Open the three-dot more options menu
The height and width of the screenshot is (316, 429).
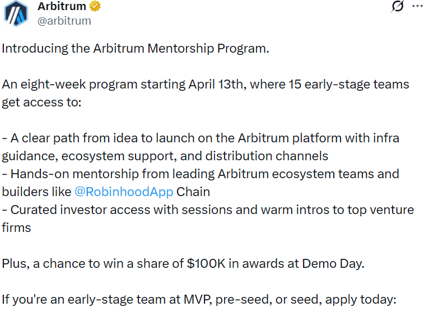click(417, 6)
